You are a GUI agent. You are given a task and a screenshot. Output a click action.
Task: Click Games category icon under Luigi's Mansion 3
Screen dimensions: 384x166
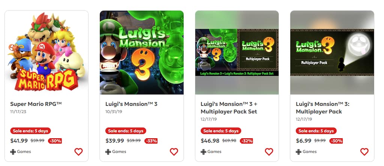coord(108,152)
